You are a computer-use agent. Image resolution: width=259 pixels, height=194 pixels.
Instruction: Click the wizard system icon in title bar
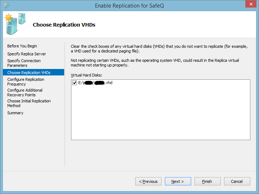6,5
